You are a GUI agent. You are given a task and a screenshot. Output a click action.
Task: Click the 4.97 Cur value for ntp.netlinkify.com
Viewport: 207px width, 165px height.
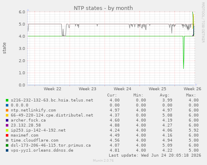(x=115, y=110)
